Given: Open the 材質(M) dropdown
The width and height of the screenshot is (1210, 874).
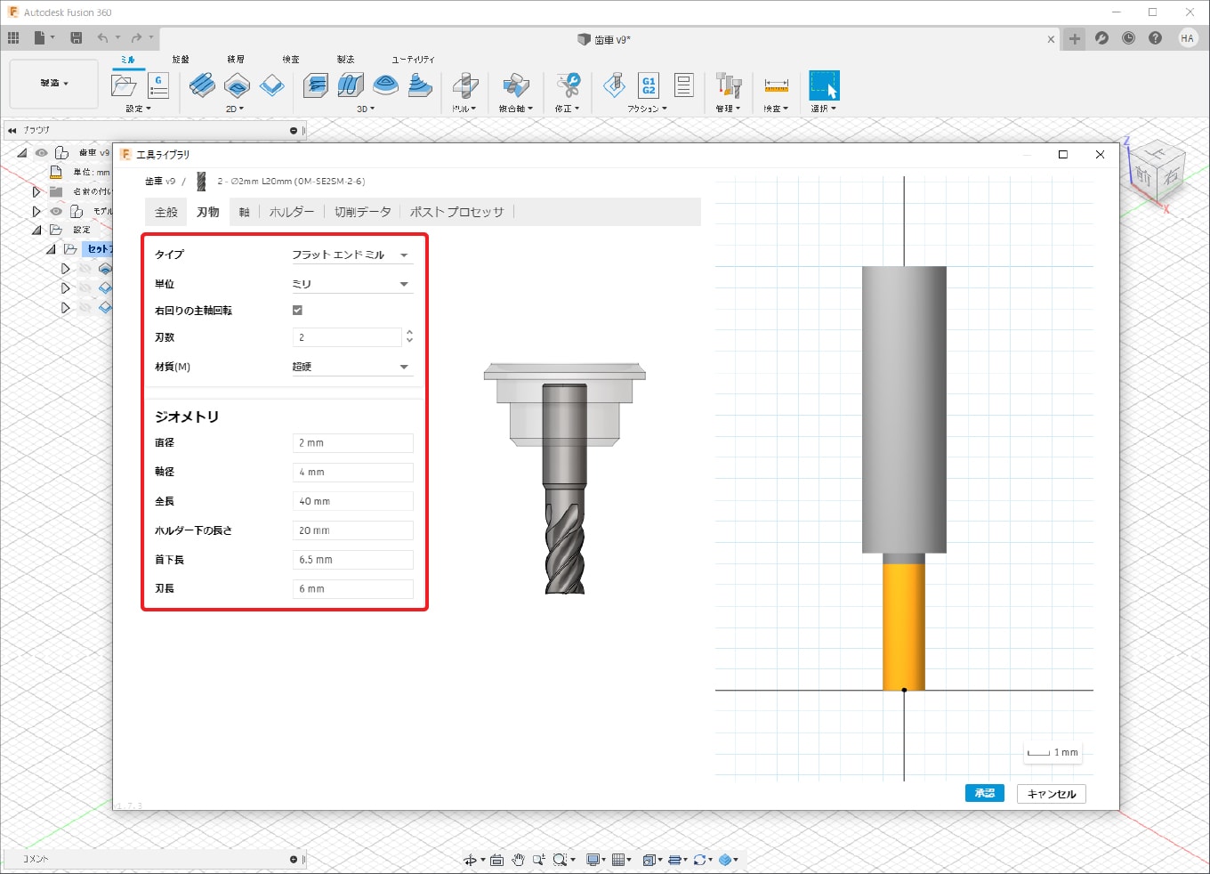Looking at the screenshot, I should pyautogui.click(x=351, y=367).
